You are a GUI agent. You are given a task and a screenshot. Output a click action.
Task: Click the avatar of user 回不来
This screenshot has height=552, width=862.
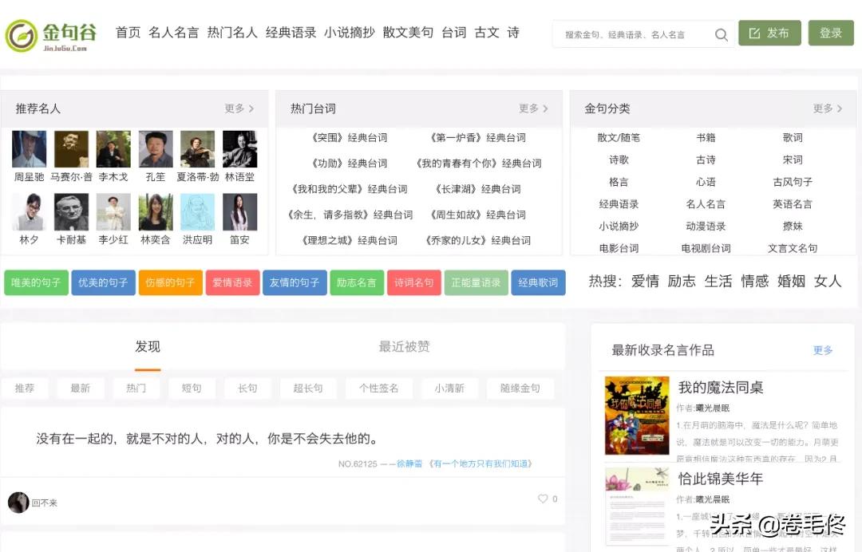coord(18,502)
